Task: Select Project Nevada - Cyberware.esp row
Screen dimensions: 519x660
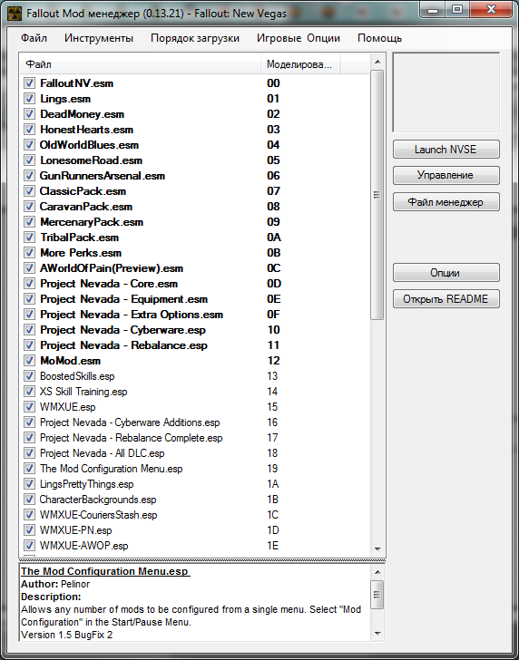Action: (194, 330)
